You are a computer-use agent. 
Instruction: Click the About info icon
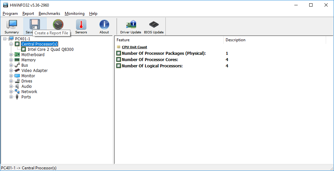[104, 24]
